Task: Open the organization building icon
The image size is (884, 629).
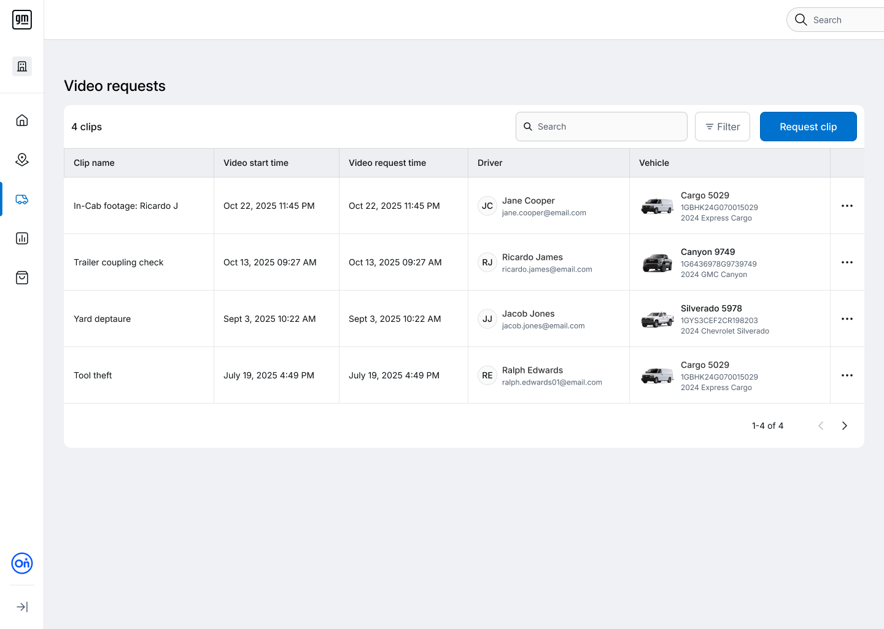Action: click(x=22, y=66)
